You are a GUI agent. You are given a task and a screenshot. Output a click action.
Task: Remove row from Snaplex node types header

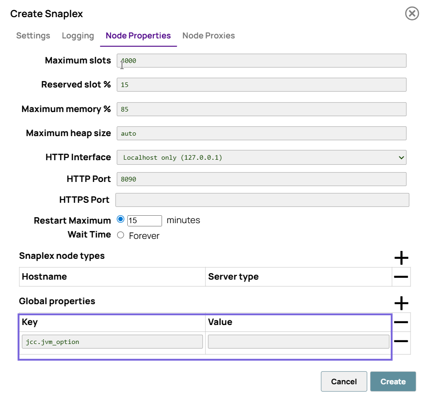tap(401, 277)
